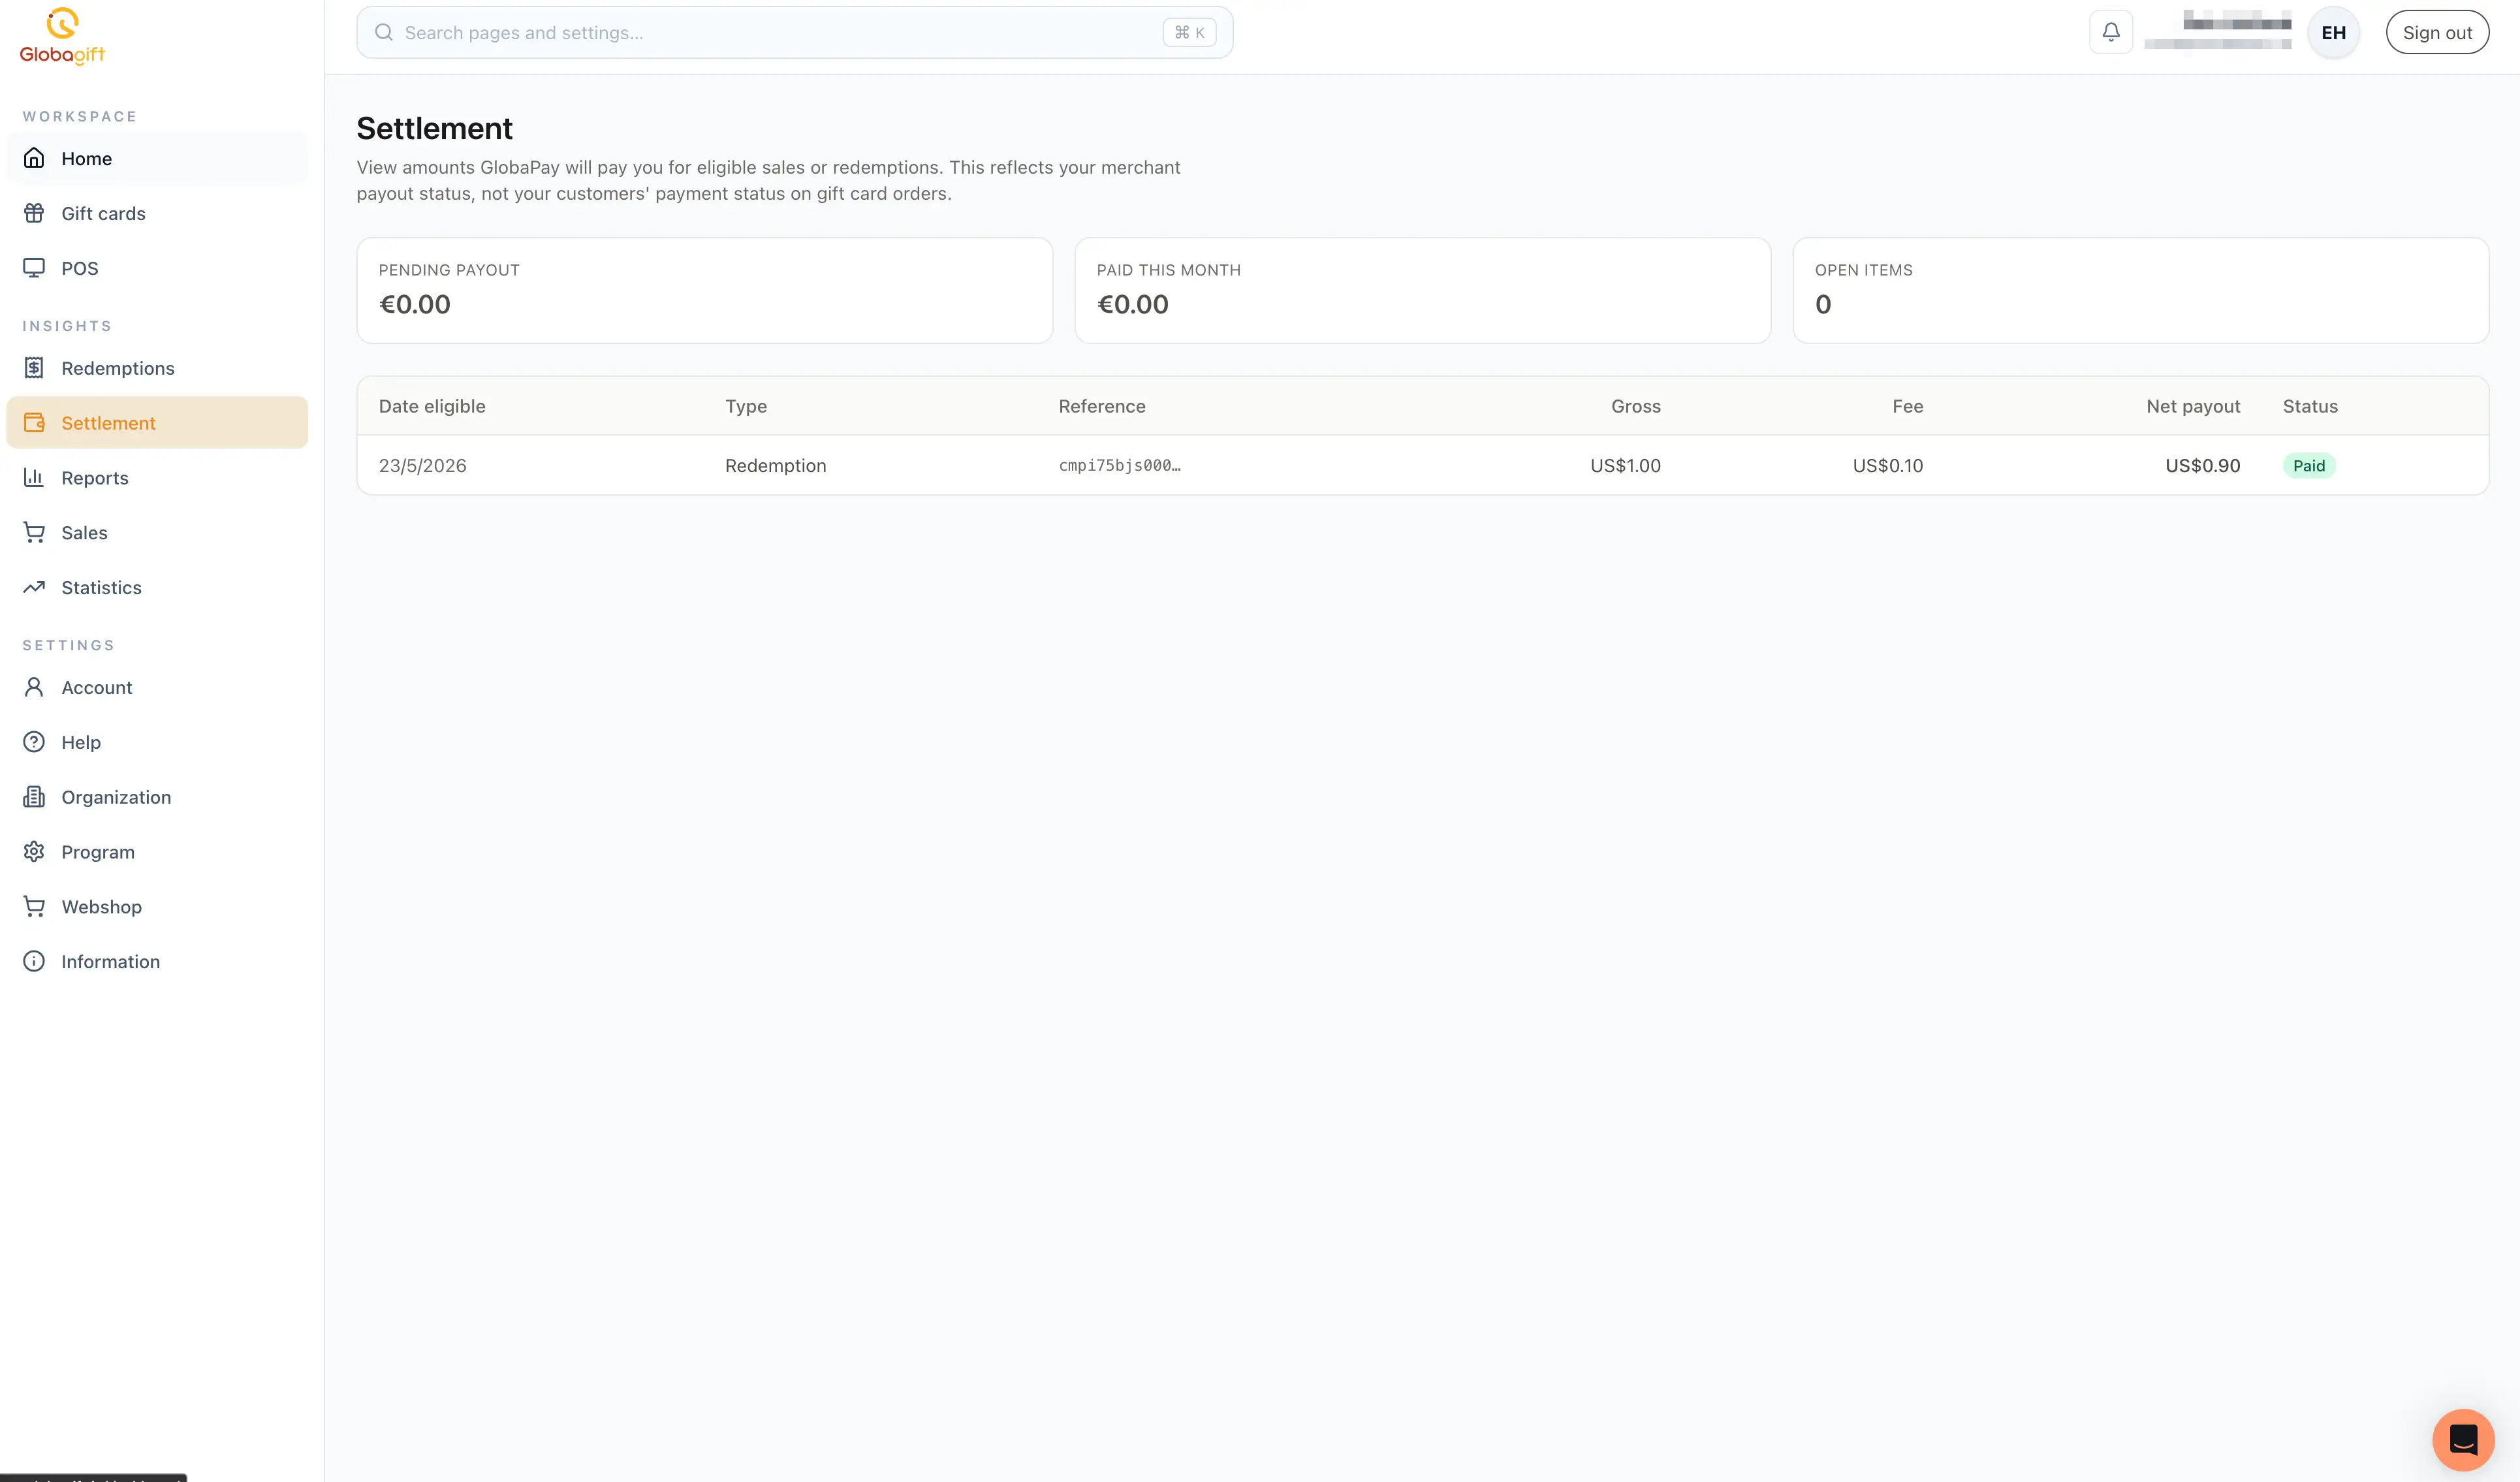2520x1482 pixels.
Task: Click the Pending Payout card
Action: [x=704, y=290]
